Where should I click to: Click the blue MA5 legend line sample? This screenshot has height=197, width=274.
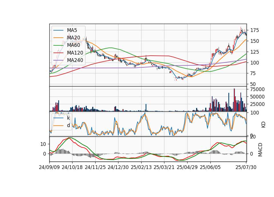pos(58,31)
